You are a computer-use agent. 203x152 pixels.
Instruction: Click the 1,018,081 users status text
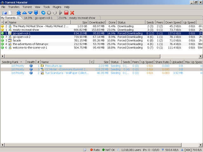(131, 150)
